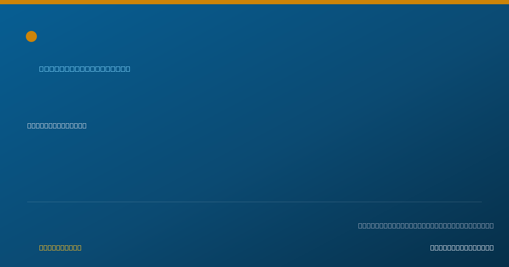Click the orange accent bar along the top edge
The width and height of the screenshot is (509, 267).
pyautogui.click(x=255, y=2)
